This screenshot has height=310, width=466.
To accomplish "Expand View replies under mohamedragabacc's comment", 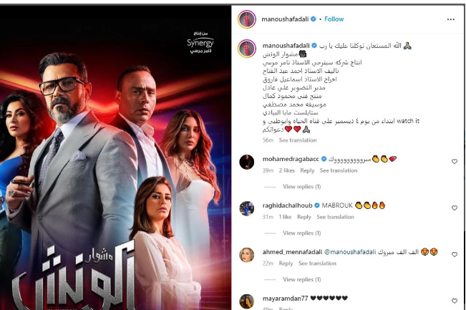I will (x=301, y=187).
